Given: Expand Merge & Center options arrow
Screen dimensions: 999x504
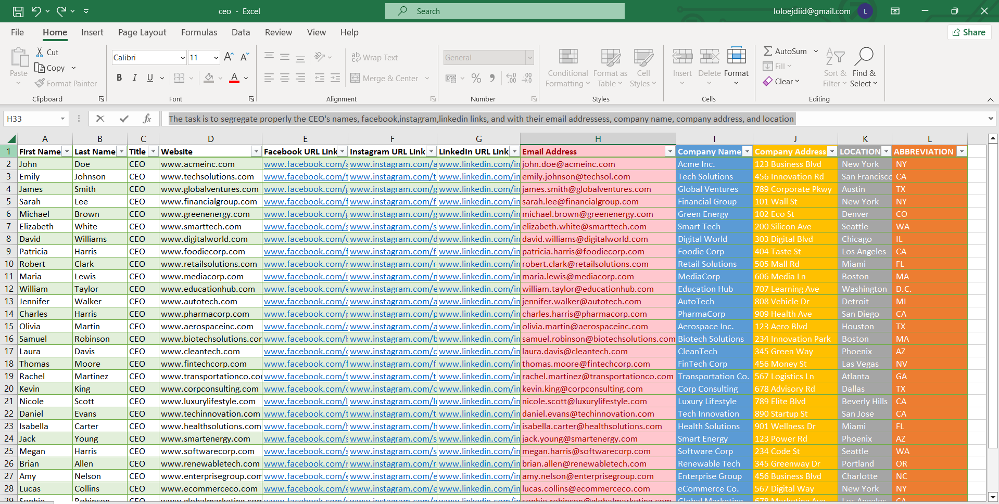Looking at the screenshot, I should coord(427,79).
